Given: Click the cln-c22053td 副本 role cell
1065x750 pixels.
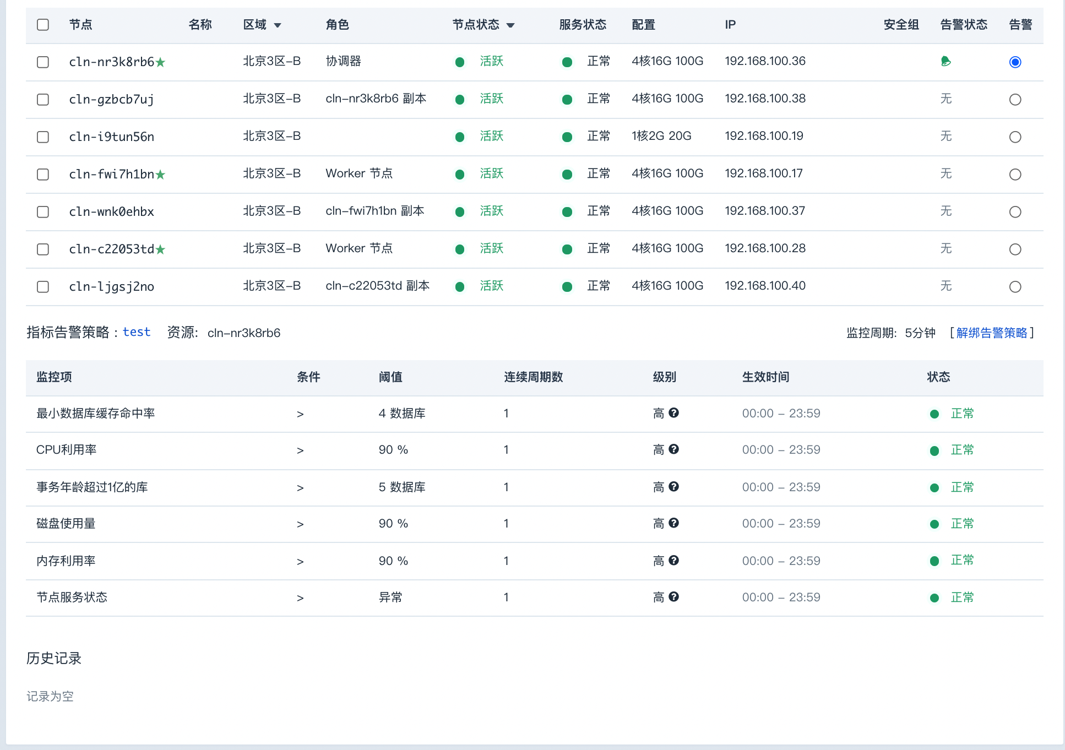Looking at the screenshot, I should (377, 286).
